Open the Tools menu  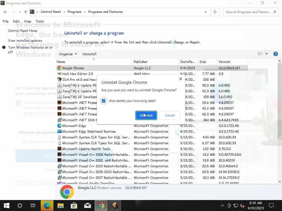click(x=40, y=21)
